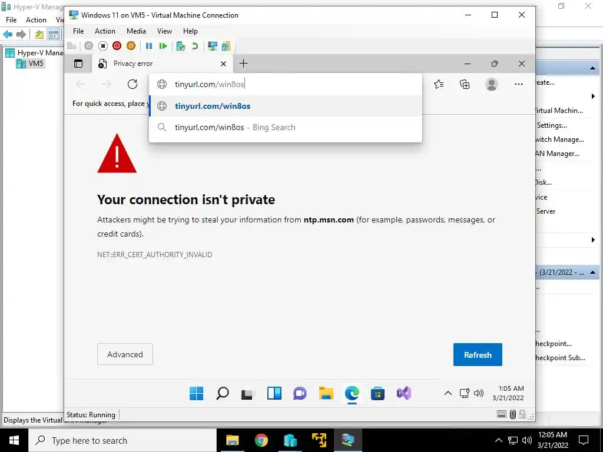Open Chrome from host taskbar
Viewport: 603px width, 452px height.
click(261, 440)
